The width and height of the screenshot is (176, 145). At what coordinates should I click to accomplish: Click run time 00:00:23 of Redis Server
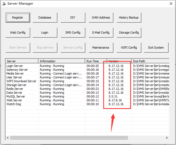tap(93, 89)
